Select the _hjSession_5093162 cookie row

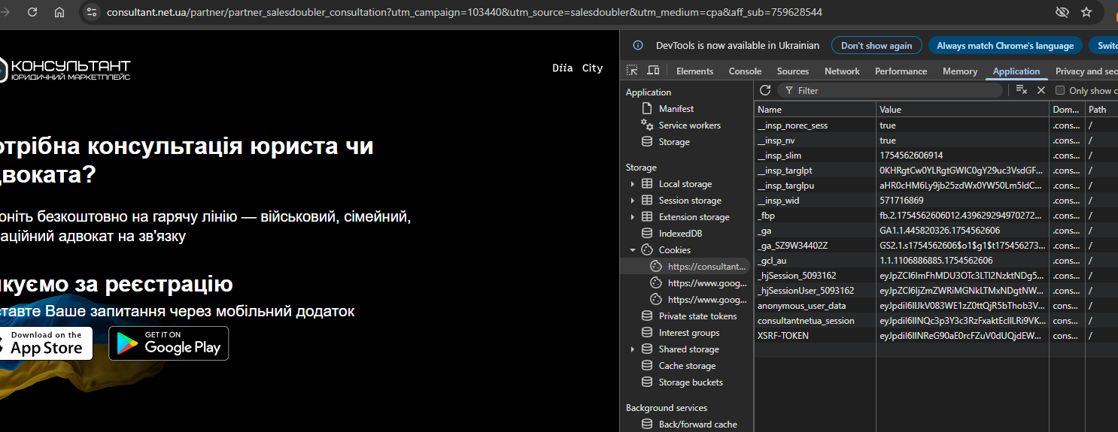(936, 276)
